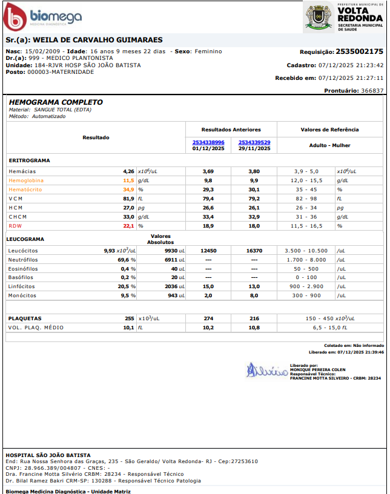
Task: Select the Resultados Anteriores column header
Action: 231,130
